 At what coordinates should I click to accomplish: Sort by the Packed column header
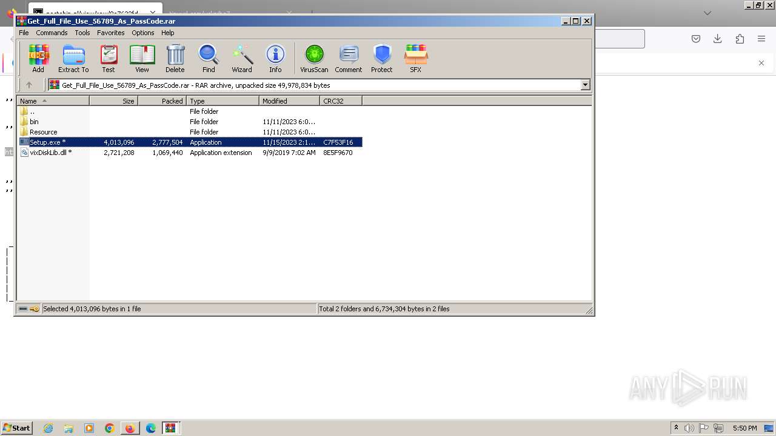162,101
